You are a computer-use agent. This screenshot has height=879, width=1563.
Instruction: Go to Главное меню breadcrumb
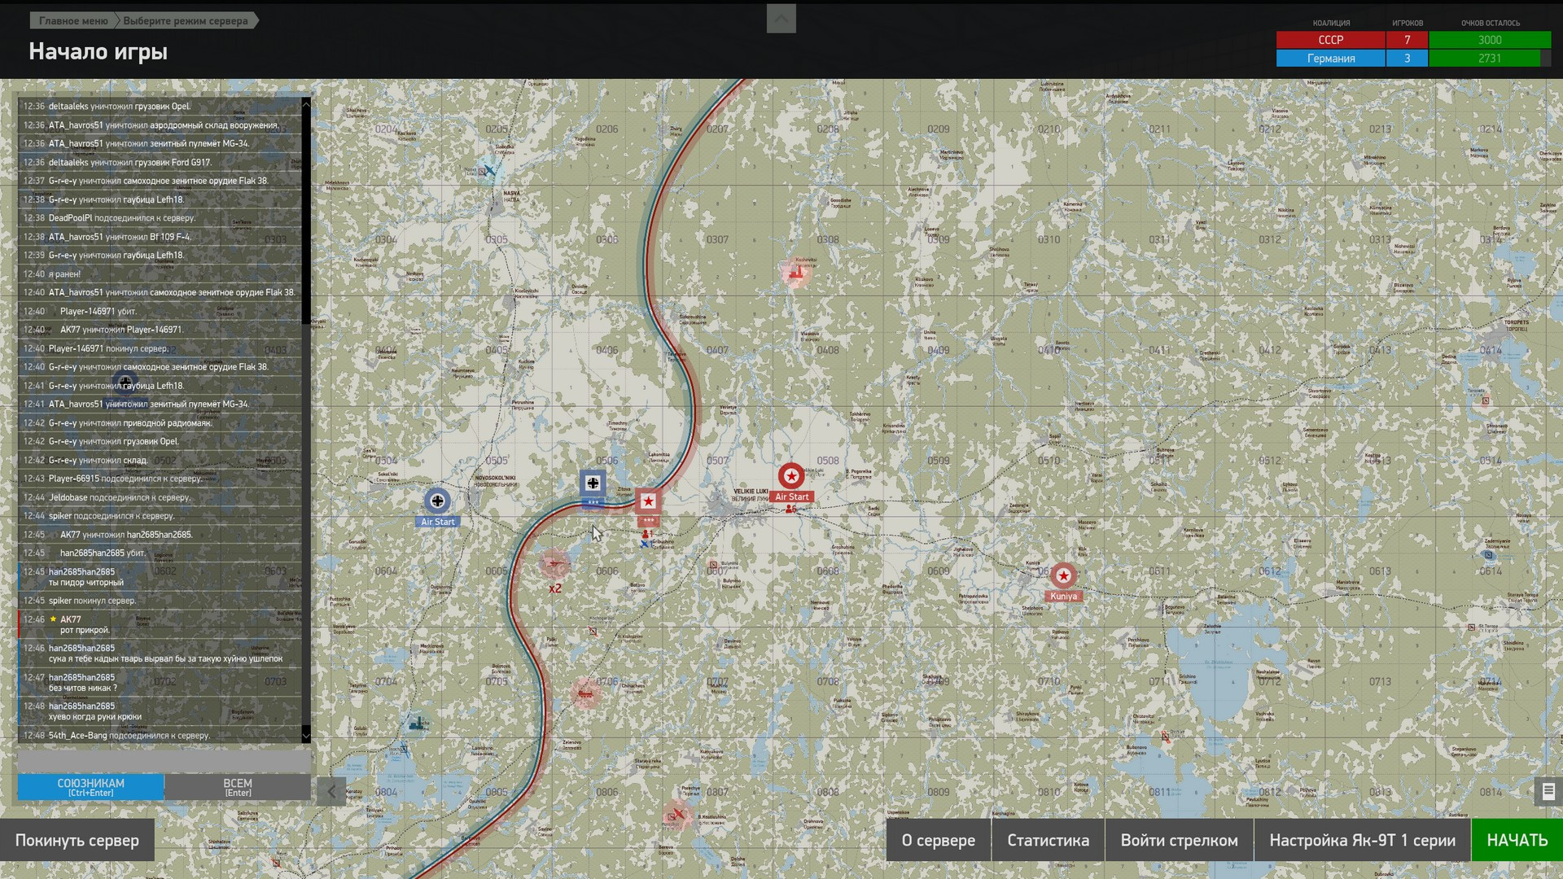click(73, 21)
